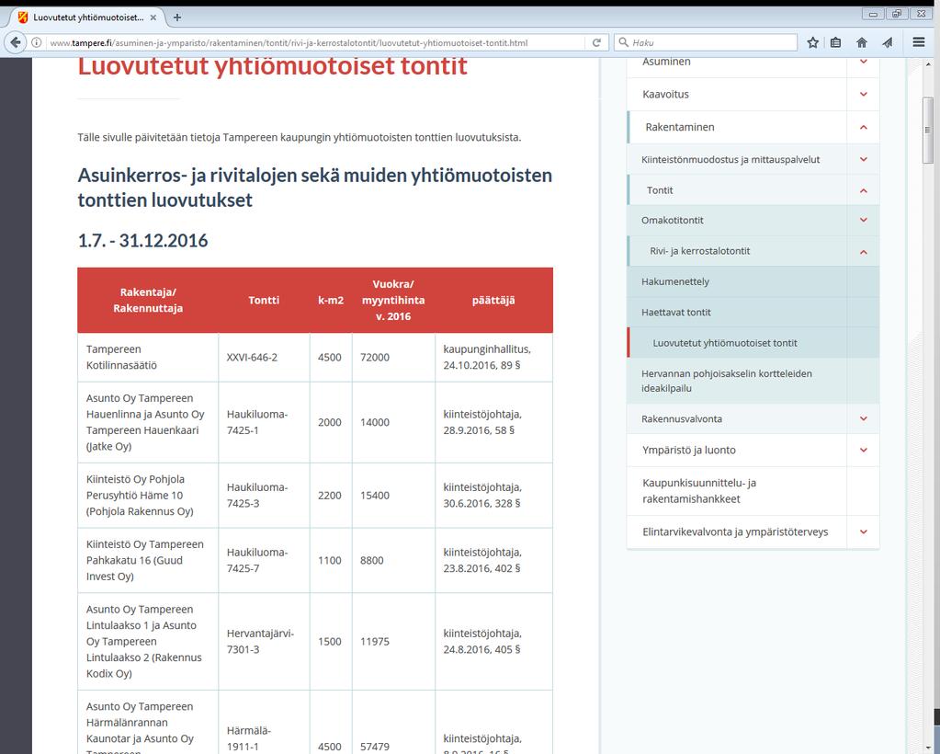Go to the browser home page icon

862,42
